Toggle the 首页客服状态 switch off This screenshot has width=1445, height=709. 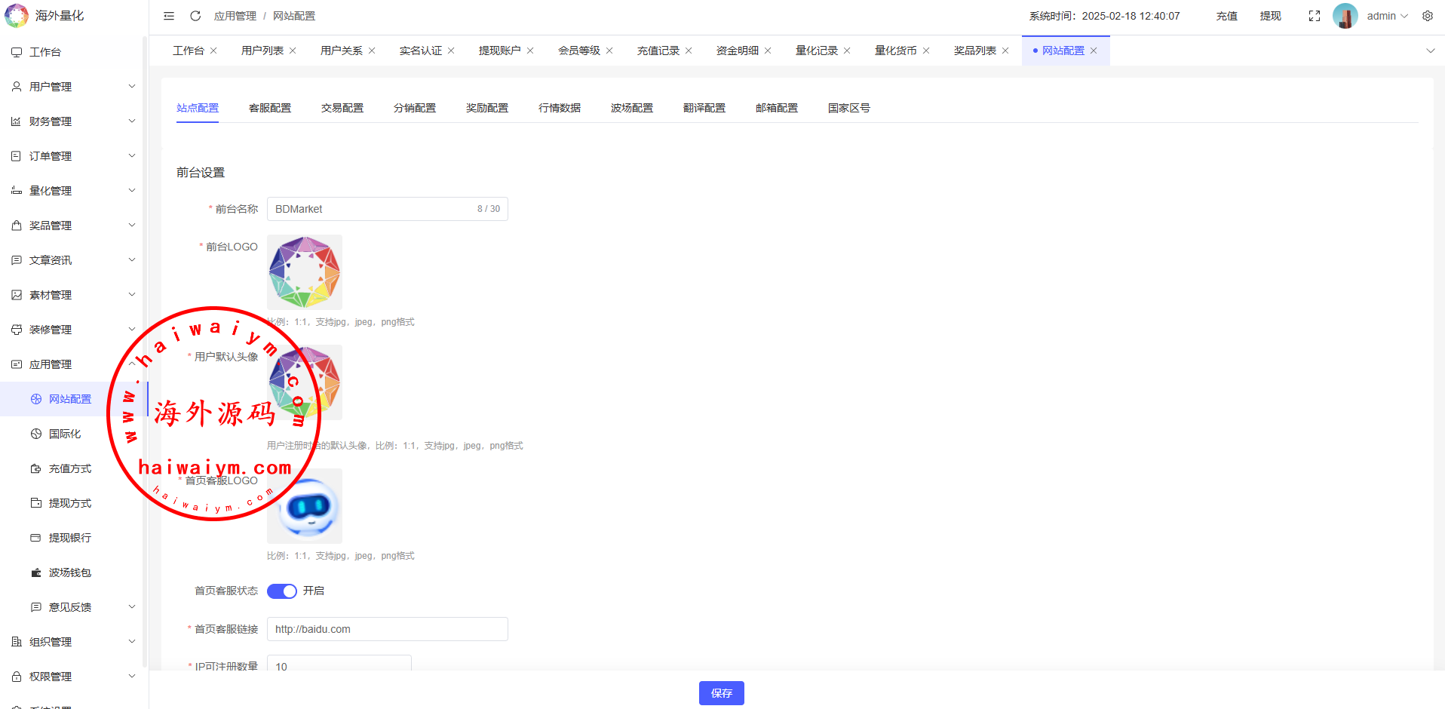pos(282,591)
